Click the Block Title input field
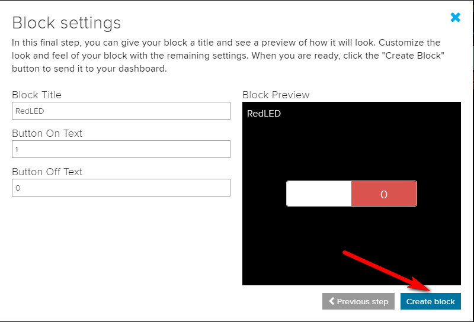 (121, 111)
